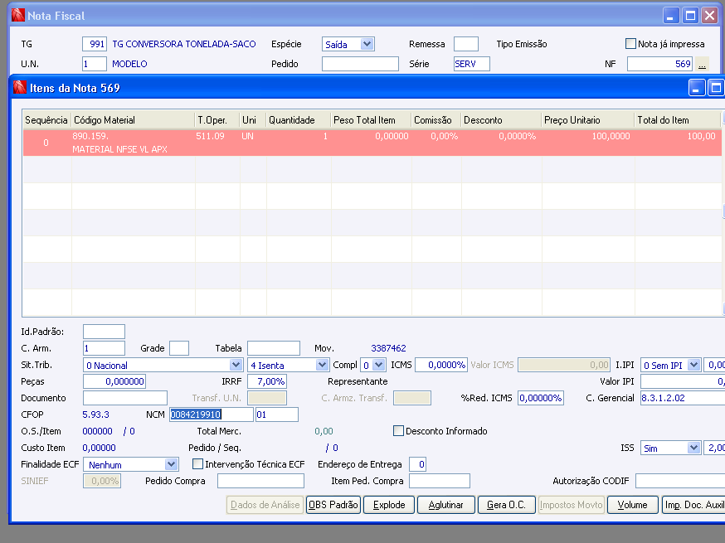Check the Intervenção Técnica ECF box

[198, 464]
